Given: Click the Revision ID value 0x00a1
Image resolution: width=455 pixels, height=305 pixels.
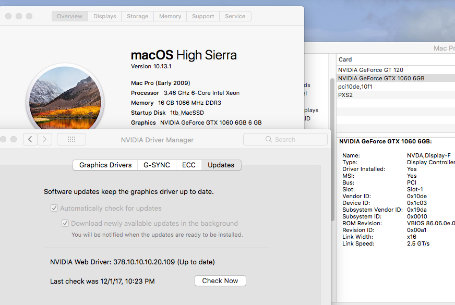Looking at the screenshot, I should point(417,230).
